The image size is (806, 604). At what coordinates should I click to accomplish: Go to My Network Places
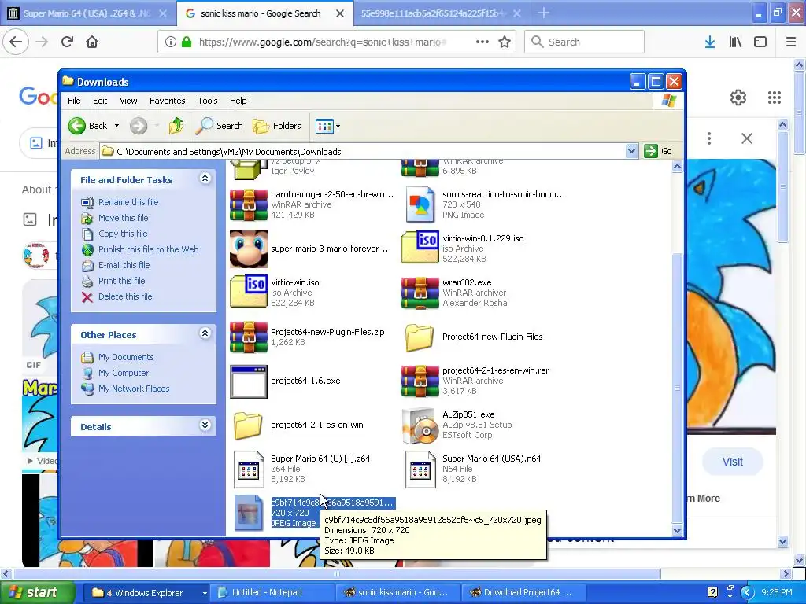pyautogui.click(x=134, y=389)
